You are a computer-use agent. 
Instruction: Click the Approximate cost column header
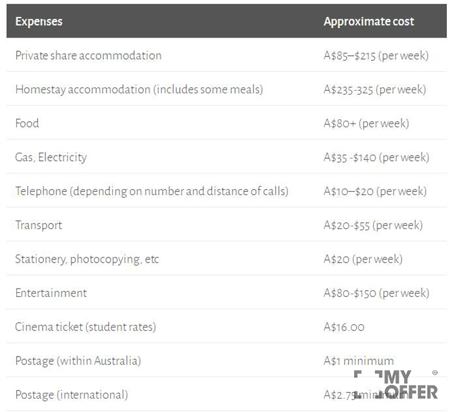coord(368,21)
